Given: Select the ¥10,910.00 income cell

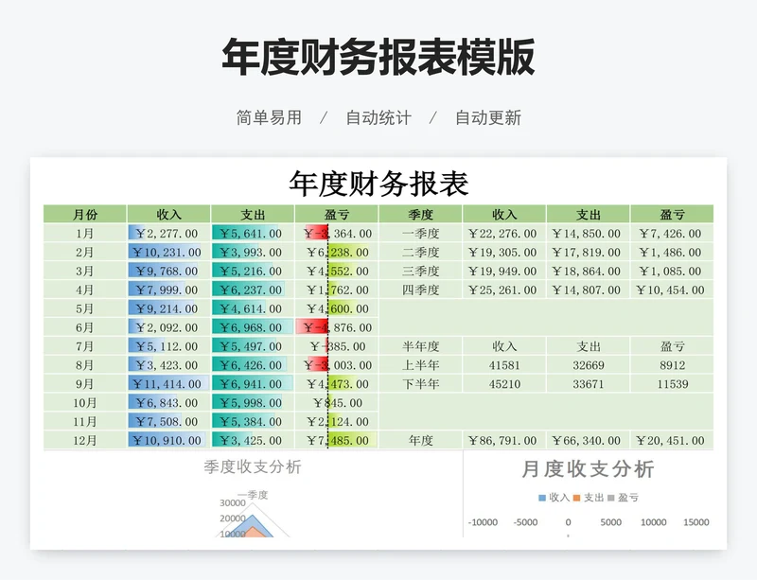Looking at the screenshot, I should click(x=168, y=440).
